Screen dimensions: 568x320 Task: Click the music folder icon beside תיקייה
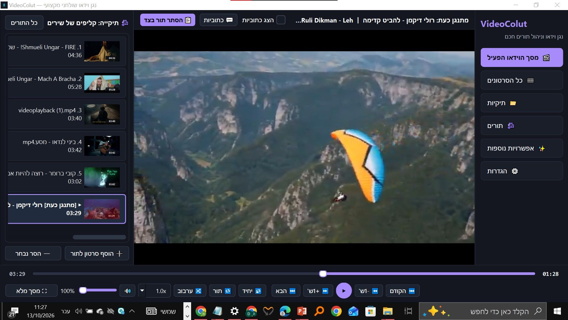(x=125, y=23)
